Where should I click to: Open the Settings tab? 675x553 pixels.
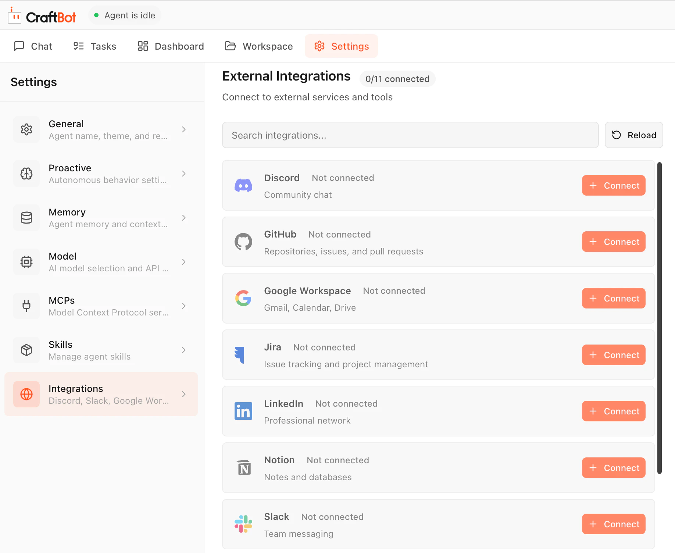pos(341,46)
